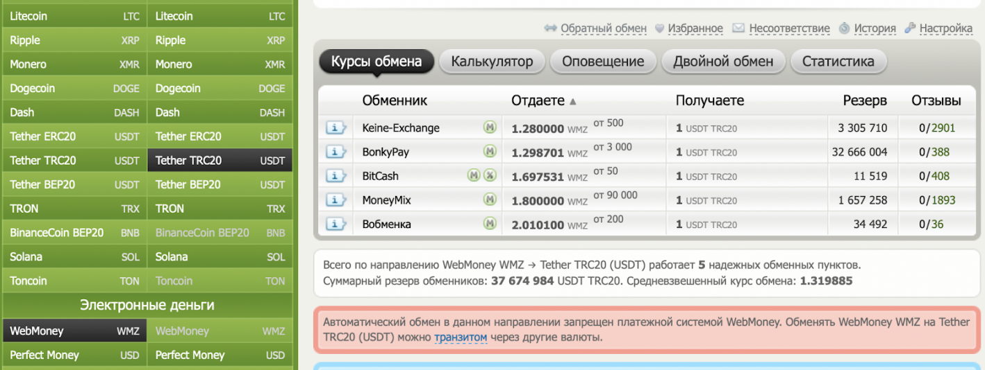Click the wrench icon beside Настройка

click(910, 28)
